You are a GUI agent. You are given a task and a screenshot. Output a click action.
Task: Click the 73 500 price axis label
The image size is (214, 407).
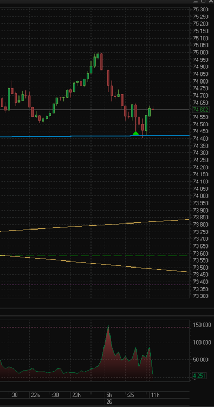pyautogui.click(x=201, y=268)
